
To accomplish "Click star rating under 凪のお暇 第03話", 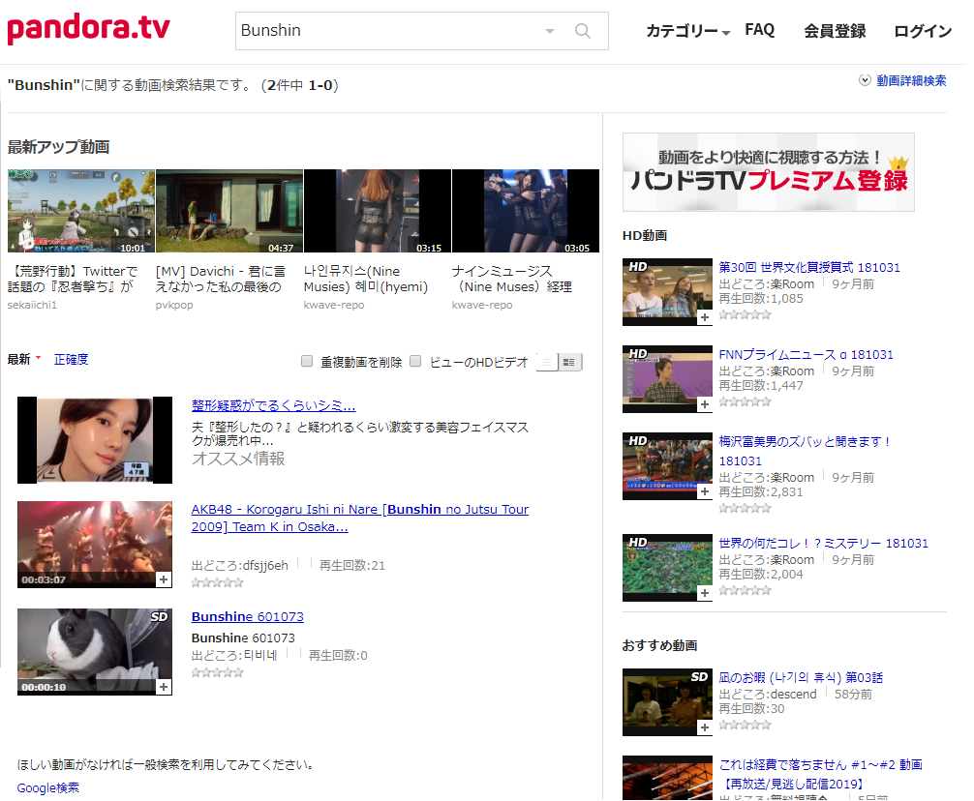I will click(x=745, y=724).
